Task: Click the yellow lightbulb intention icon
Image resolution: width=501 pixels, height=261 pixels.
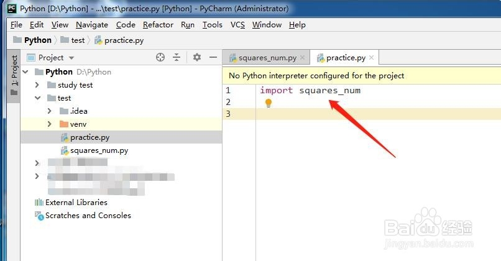Action: pos(269,103)
